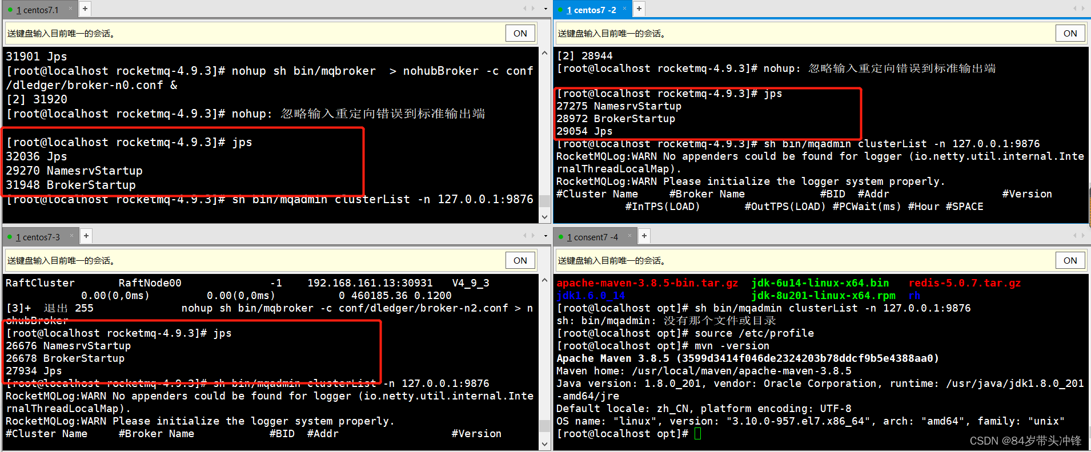Click the scroll-up arrow in the centos7-3 terminal
The width and height of the screenshot is (1091, 452).
[x=544, y=280]
